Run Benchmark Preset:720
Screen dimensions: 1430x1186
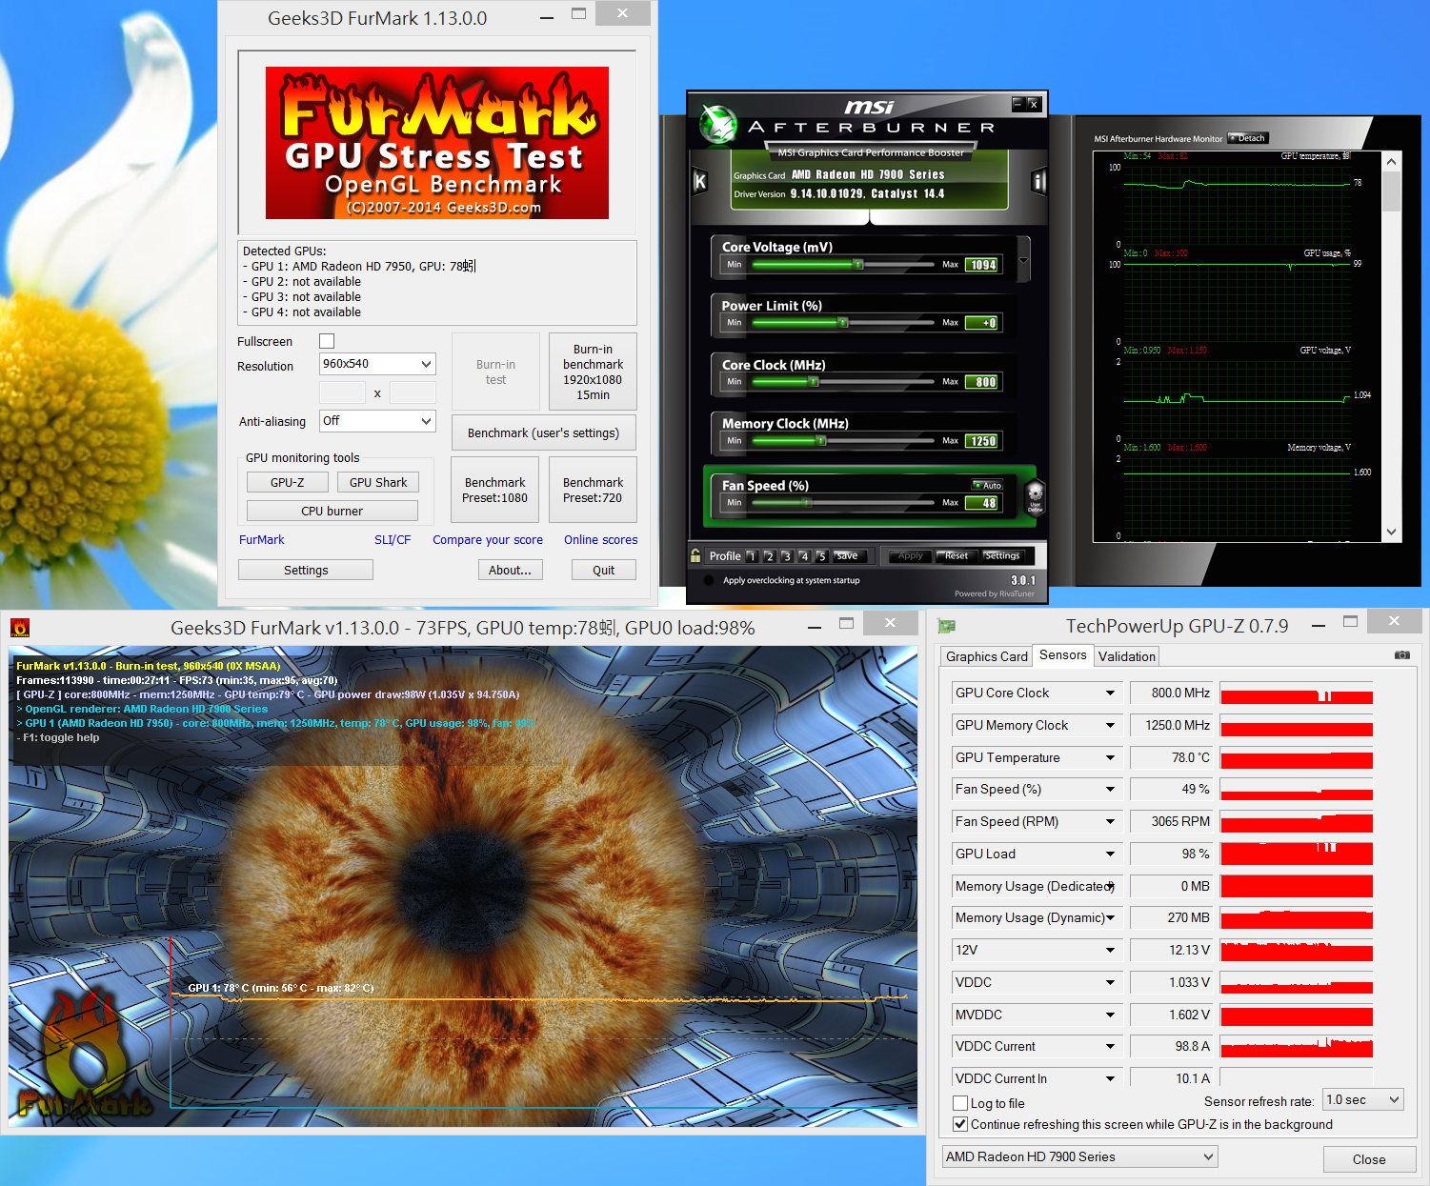point(593,490)
